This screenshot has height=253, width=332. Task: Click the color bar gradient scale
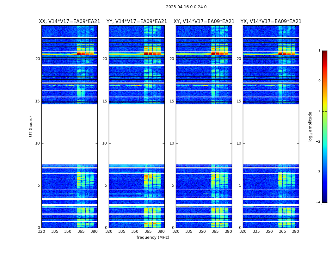click(324, 126)
